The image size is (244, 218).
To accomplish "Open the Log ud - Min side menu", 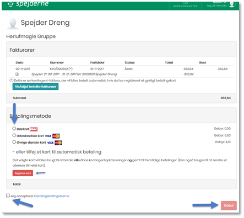I will [x=216, y=6].
